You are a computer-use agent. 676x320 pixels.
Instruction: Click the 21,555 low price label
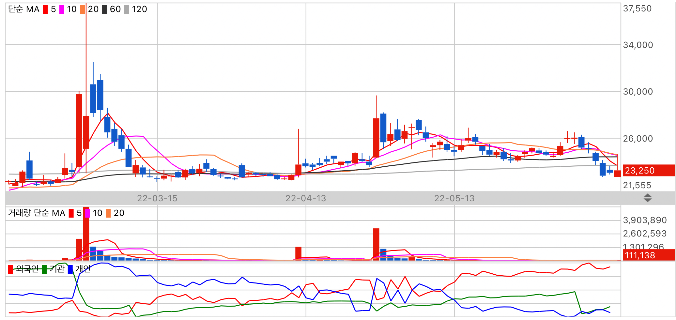pyautogui.click(x=637, y=185)
